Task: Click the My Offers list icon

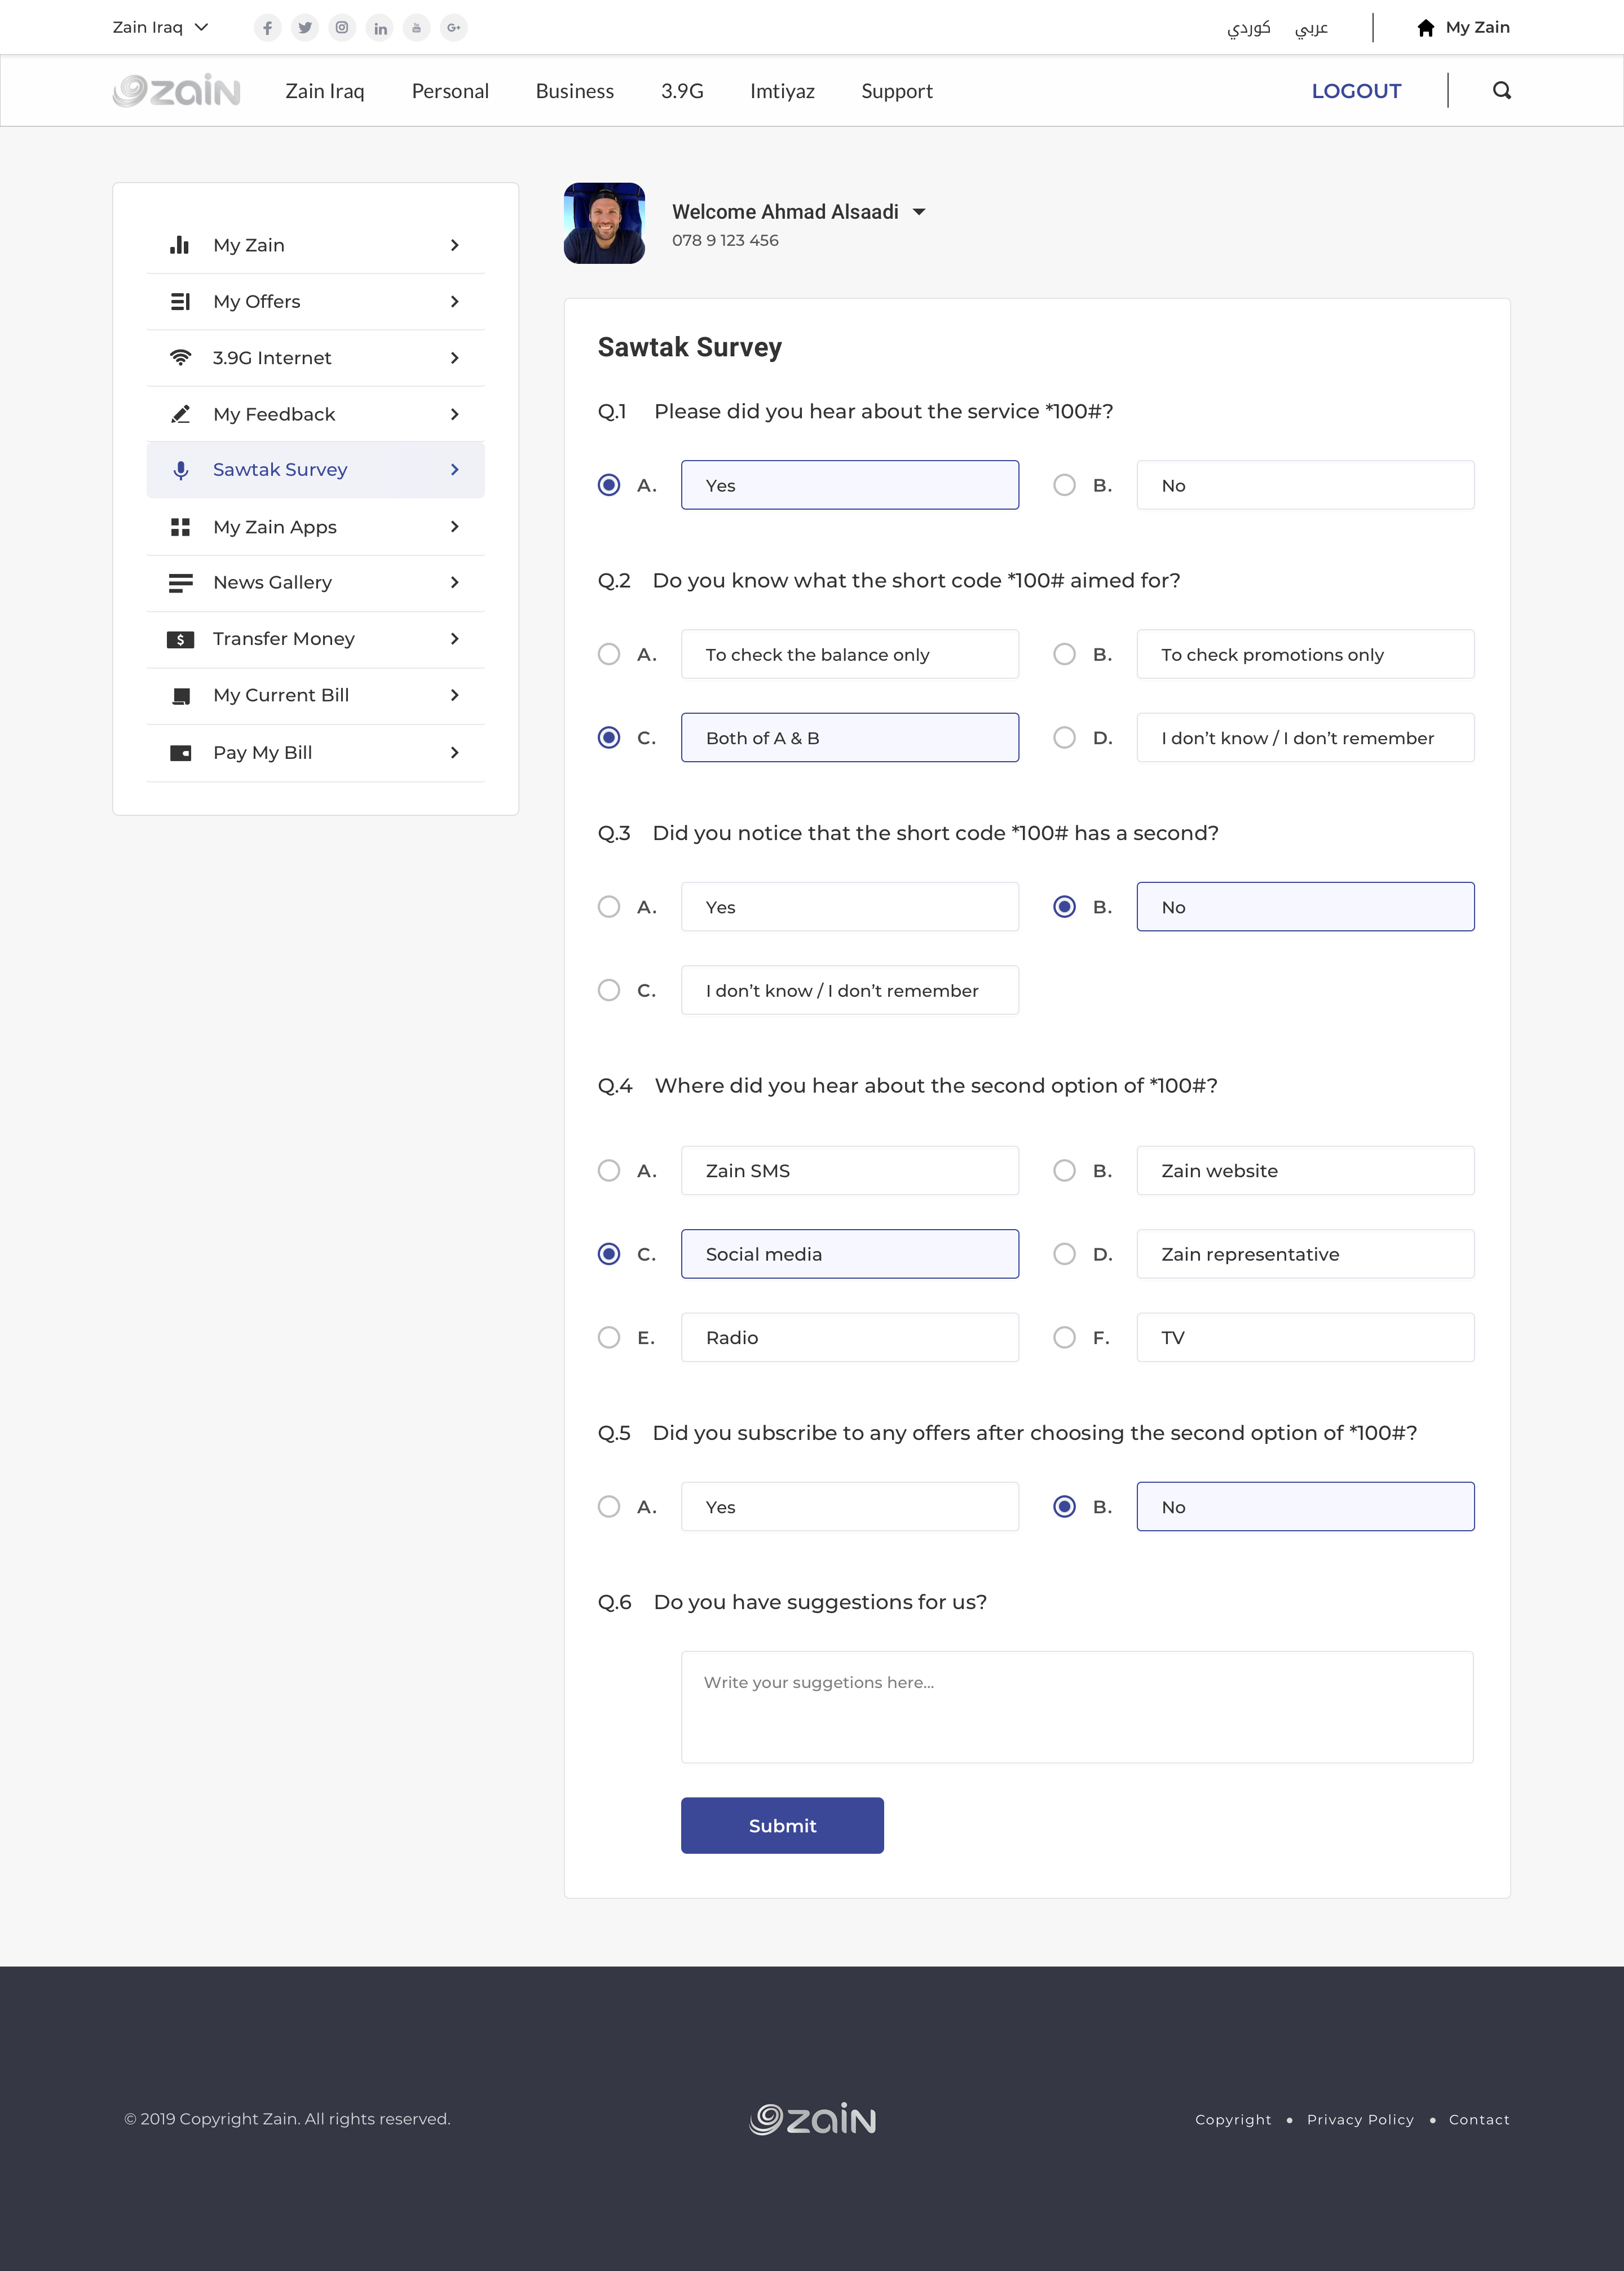Action: pos(180,302)
